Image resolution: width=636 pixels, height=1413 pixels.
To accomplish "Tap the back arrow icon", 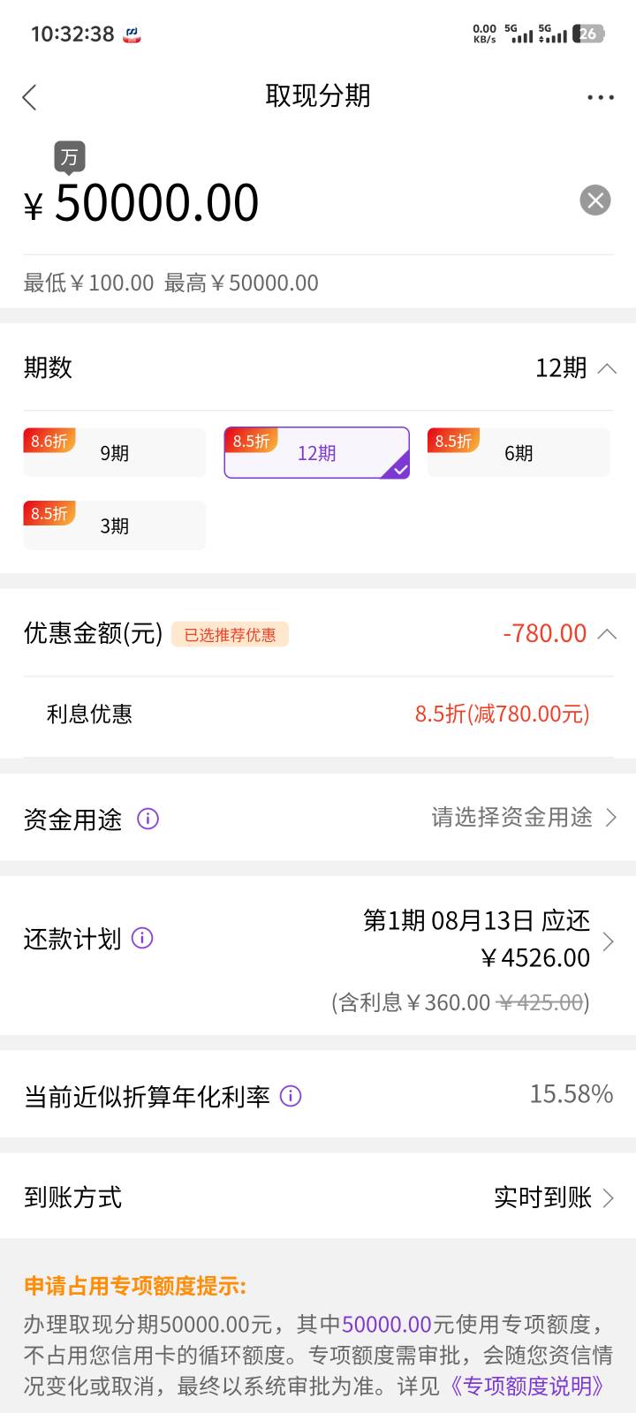I will (x=30, y=97).
